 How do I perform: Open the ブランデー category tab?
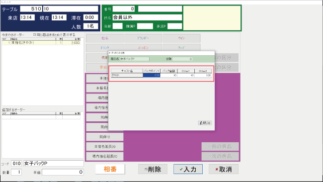[x=143, y=38]
